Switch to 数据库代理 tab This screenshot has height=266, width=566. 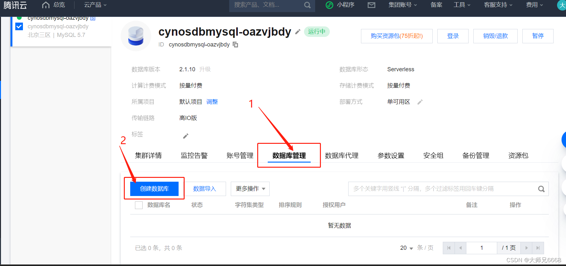click(342, 156)
